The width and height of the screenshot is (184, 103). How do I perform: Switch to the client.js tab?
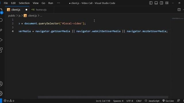click(x=17, y=10)
